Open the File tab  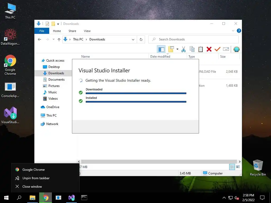point(42,31)
